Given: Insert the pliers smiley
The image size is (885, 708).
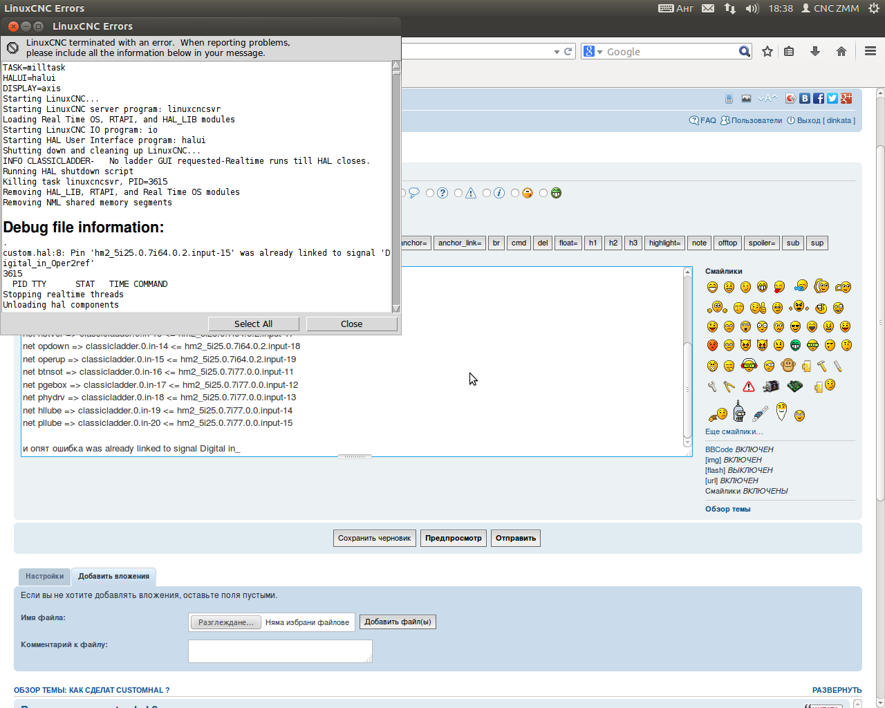Looking at the screenshot, I should (729, 386).
